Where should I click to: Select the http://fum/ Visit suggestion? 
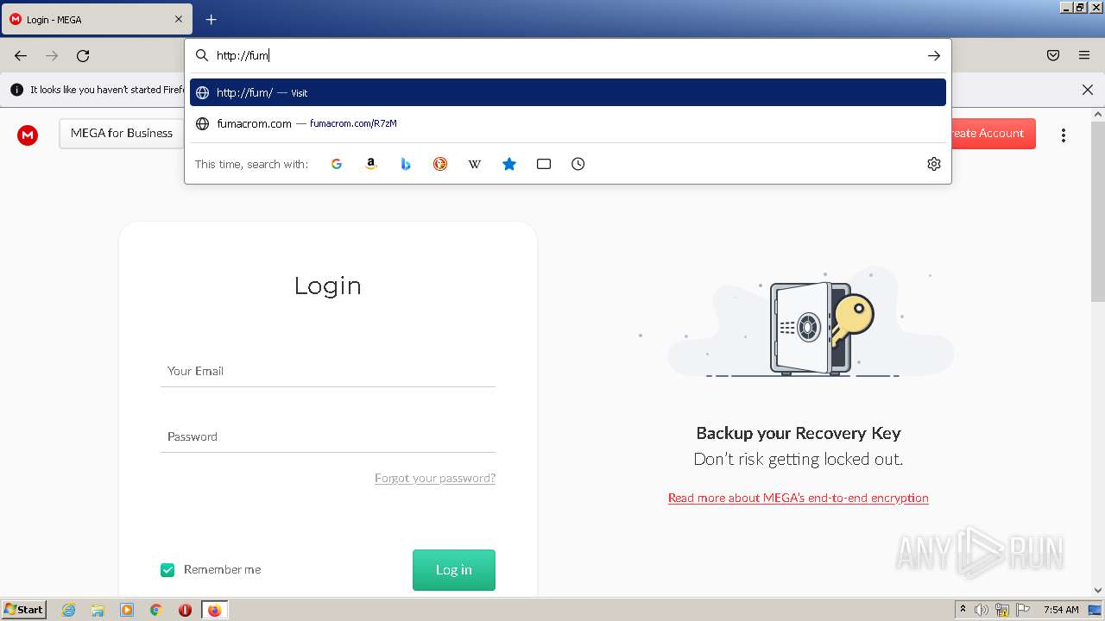[568, 92]
